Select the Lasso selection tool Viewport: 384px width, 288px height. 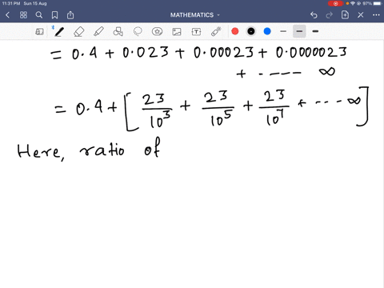138,32
